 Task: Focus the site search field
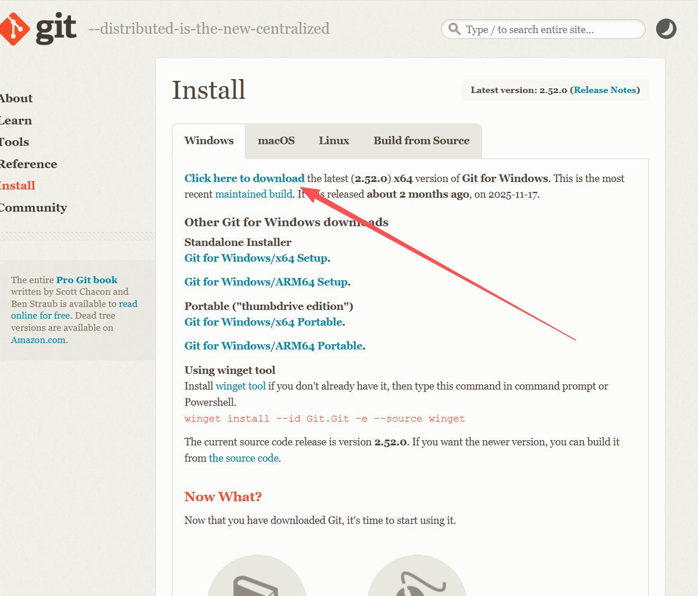pyautogui.click(x=543, y=29)
